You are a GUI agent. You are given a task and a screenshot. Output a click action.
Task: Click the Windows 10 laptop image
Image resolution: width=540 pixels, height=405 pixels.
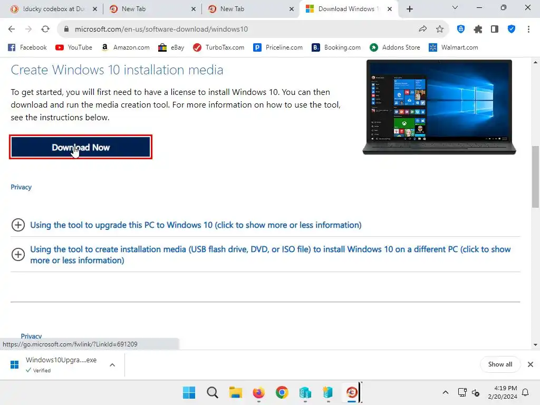(x=439, y=107)
